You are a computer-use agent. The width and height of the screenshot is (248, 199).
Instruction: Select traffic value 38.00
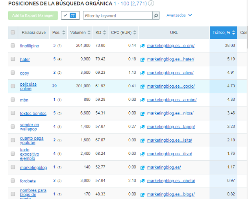tap(230, 45)
